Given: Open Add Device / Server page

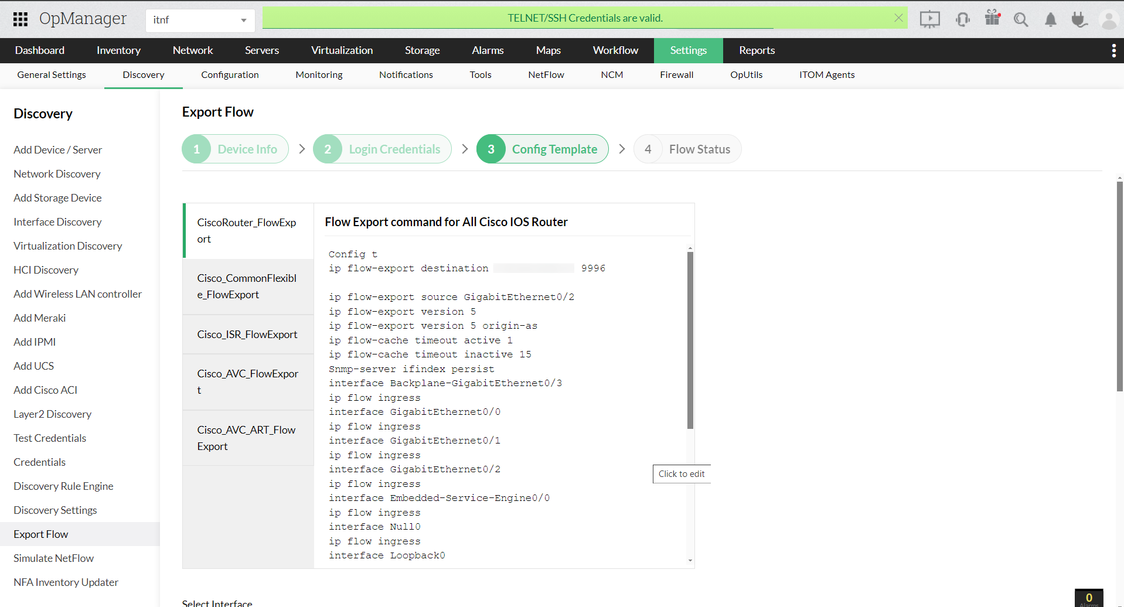Looking at the screenshot, I should click(x=57, y=150).
